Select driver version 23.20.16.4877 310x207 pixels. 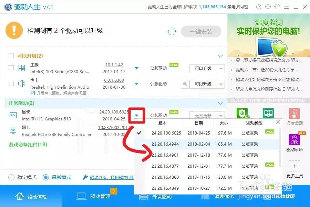tap(207, 166)
